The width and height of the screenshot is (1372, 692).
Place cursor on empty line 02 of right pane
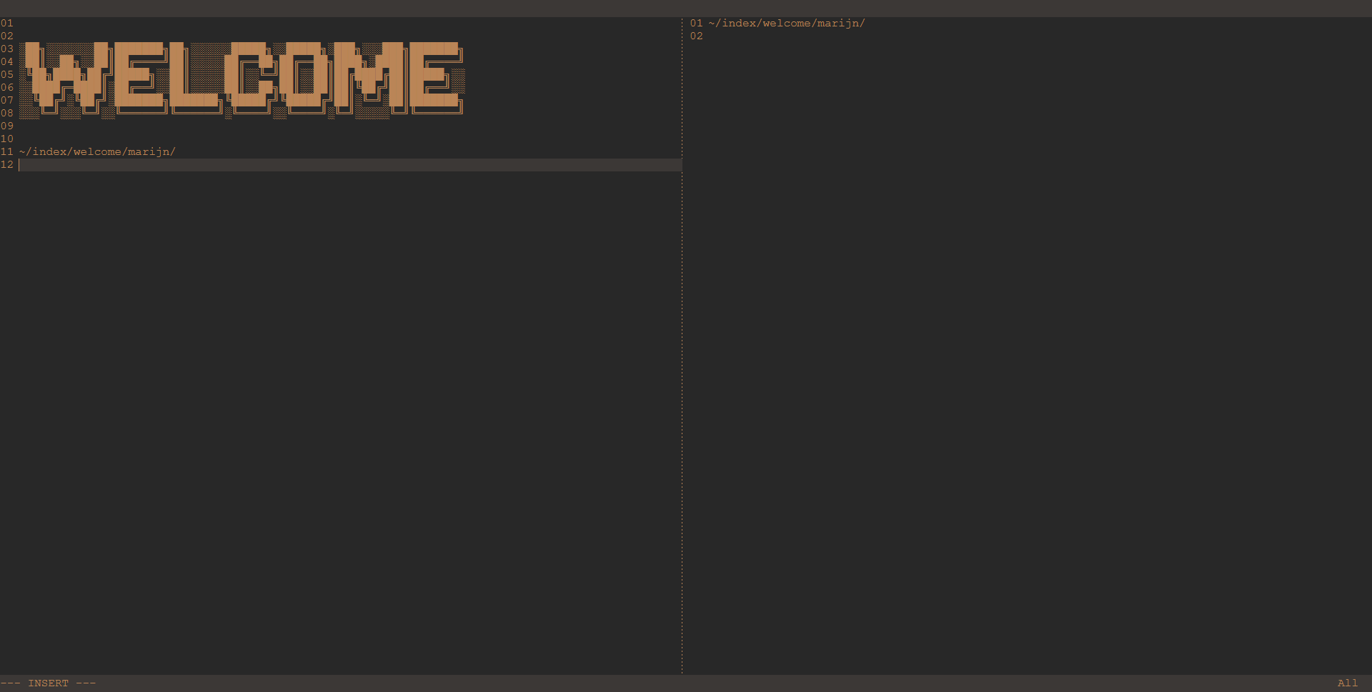[857, 36]
